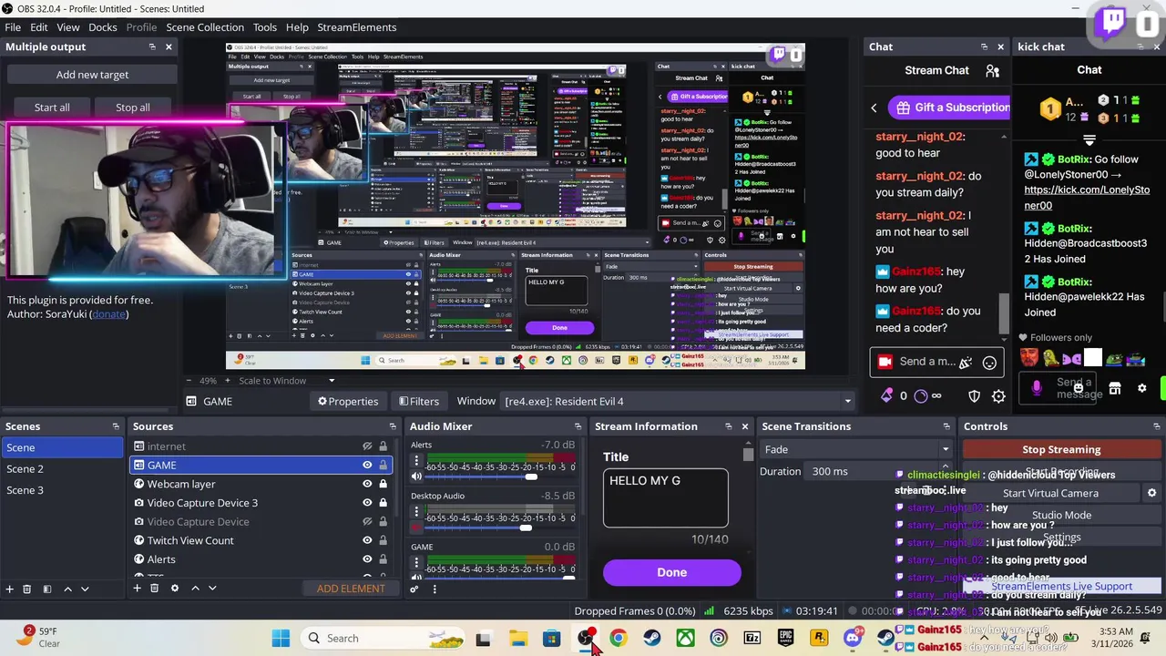This screenshot has width=1166, height=656.
Task: Click the Virtual Camera settings gear
Action: (1151, 493)
